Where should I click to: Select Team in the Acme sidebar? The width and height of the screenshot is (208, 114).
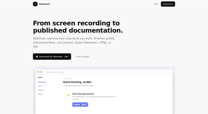40,86
